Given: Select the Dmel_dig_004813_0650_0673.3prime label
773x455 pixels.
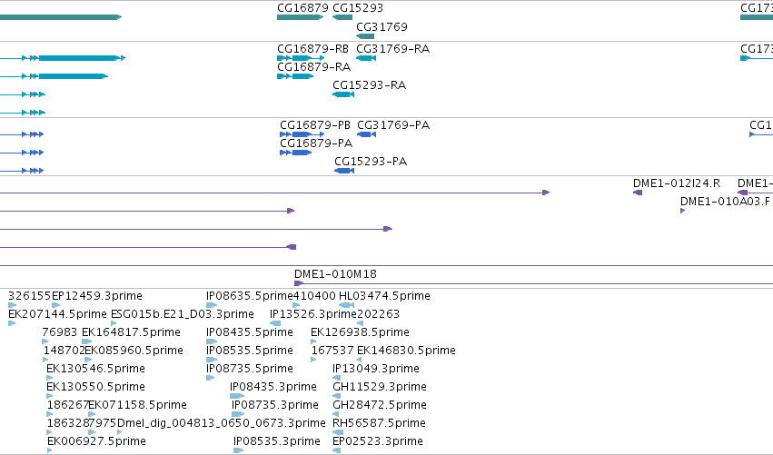Looking at the screenshot, I should (222, 423).
